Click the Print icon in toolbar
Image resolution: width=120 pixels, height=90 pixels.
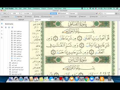pos(5,13)
